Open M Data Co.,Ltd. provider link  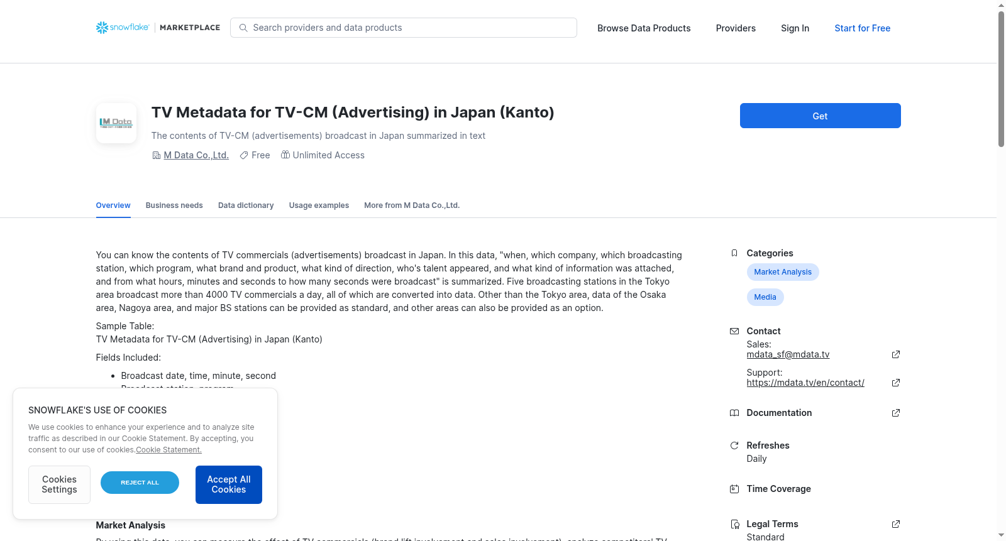click(x=196, y=155)
